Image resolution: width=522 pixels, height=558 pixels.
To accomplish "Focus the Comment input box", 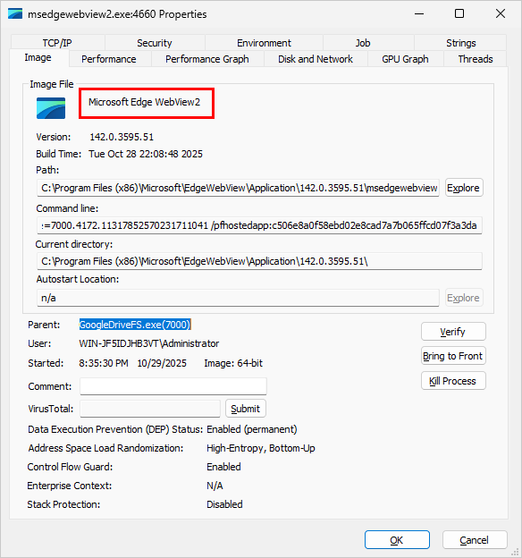I will click(x=173, y=386).
